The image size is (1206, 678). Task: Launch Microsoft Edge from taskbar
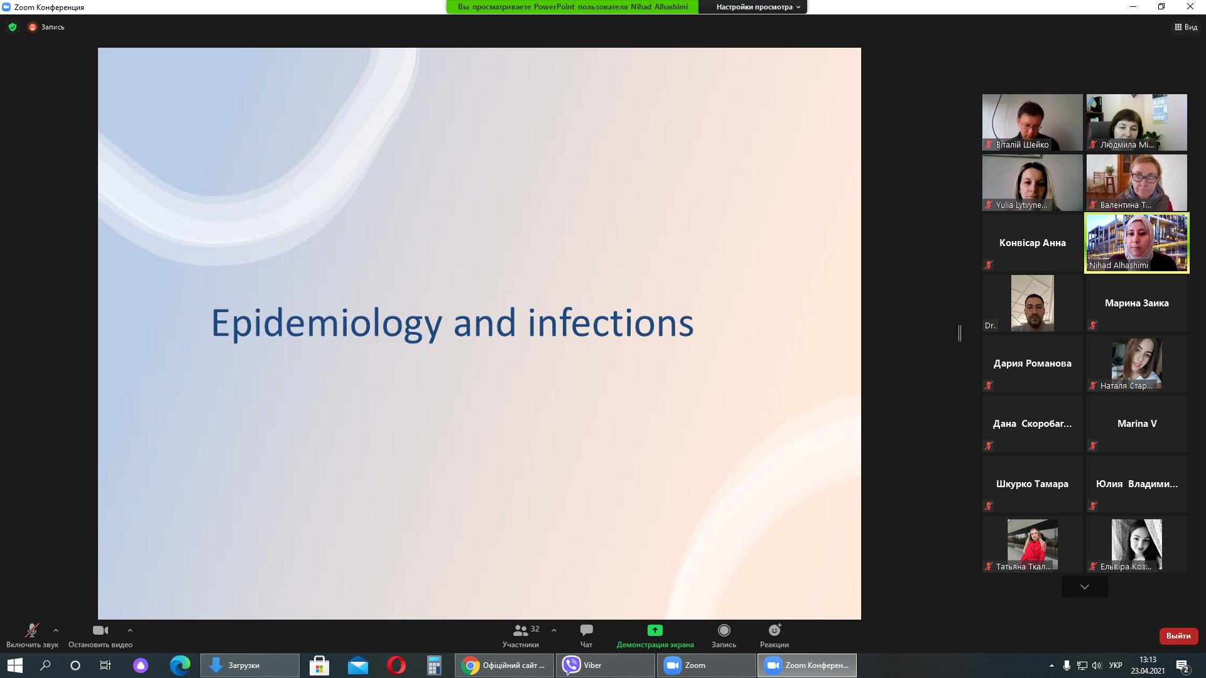tap(180, 665)
